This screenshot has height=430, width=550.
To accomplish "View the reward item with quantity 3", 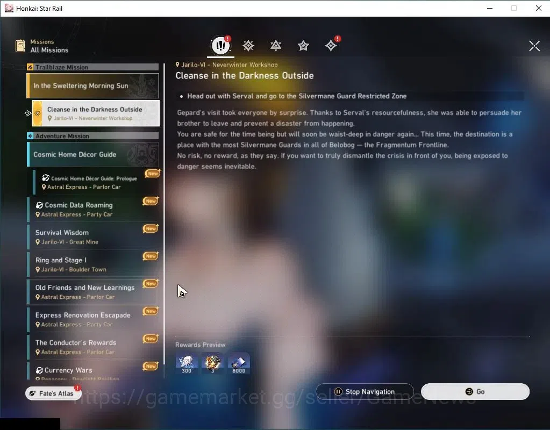I will click(x=212, y=363).
